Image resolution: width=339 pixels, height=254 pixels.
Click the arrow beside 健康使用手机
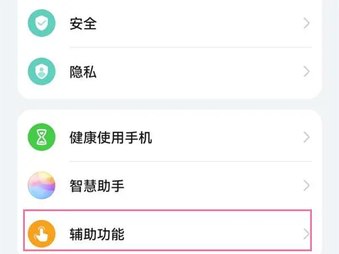point(306,137)
